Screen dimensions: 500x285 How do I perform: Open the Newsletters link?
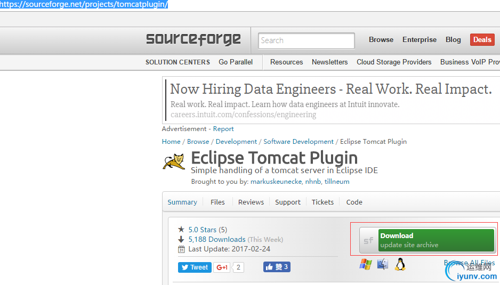tap(330, 62)
